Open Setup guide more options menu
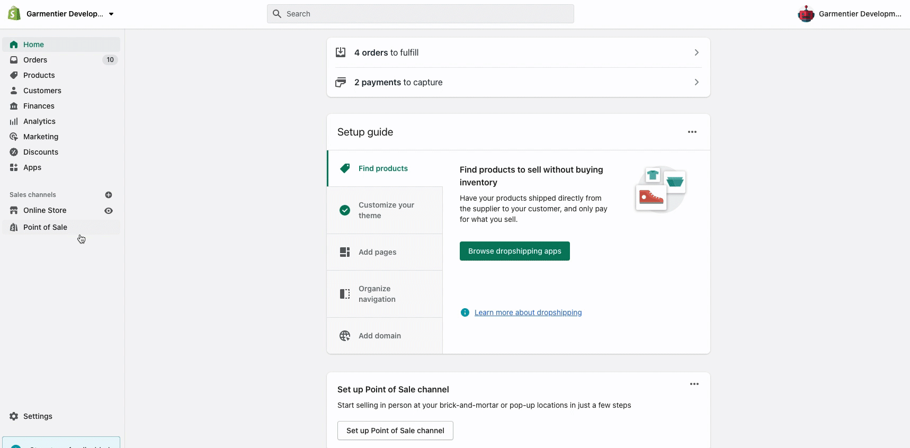 [692, 132]
